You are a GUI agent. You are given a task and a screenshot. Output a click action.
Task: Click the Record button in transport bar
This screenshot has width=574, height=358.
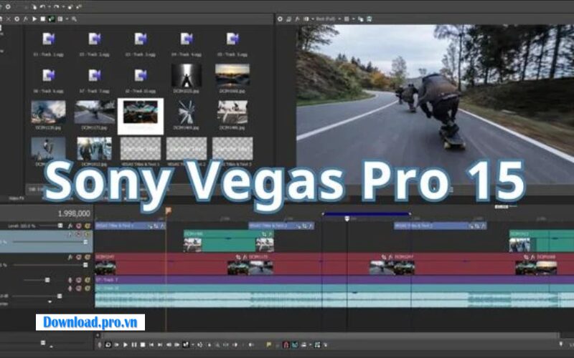pyautogui.click(x=100, y=344)
